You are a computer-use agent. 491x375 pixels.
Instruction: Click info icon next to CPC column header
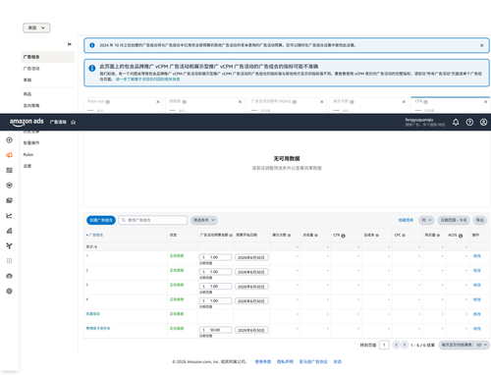point(404,236)
